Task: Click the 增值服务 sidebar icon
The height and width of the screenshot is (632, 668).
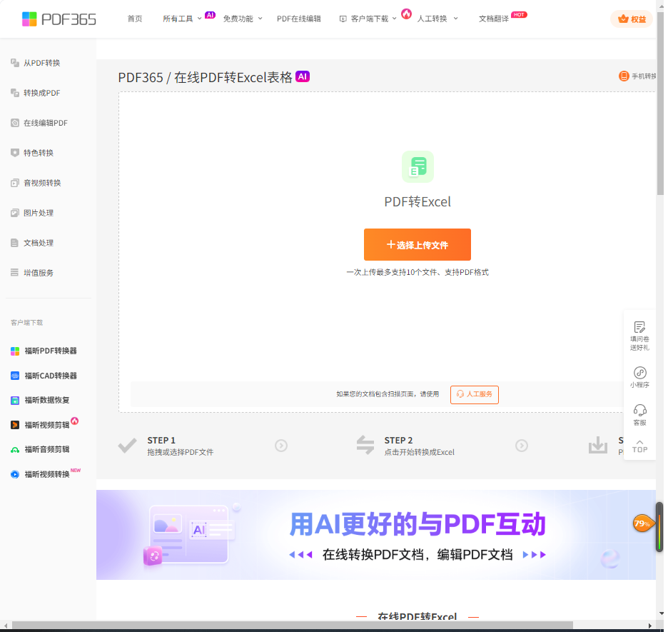Action: click(15, 272)
